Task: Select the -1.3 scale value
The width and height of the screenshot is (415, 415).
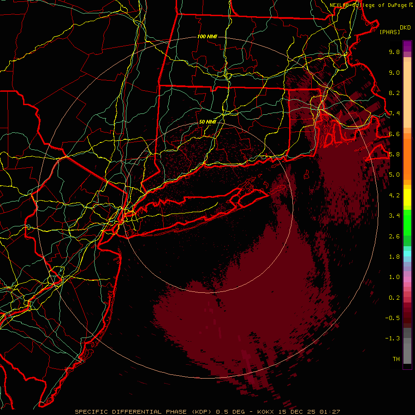Action: (x=392, y=338)
